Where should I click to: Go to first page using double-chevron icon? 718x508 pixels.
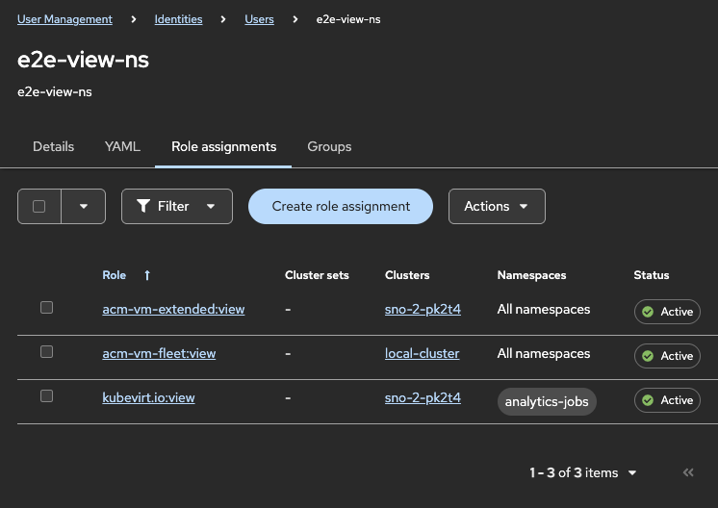coord(688,472)
